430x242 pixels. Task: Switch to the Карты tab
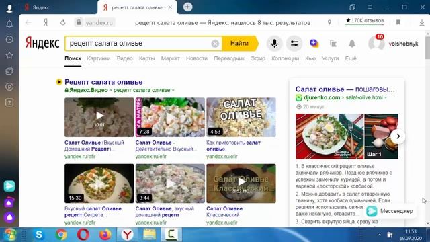pyautogui.click(x=146, y=58)
